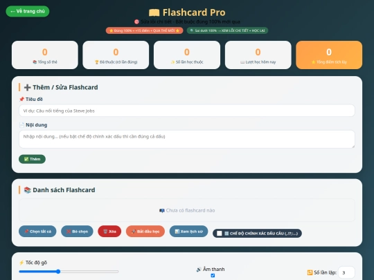The width and height of the screenshot is (374, 280).
Task: Adjust the Tốc độ gõ slider
Action: [69, 272]
